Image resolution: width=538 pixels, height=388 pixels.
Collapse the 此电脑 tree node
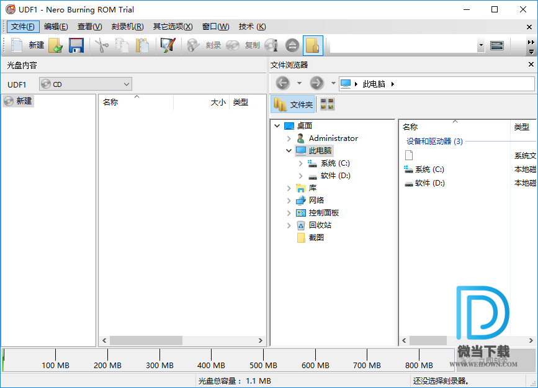289,151
